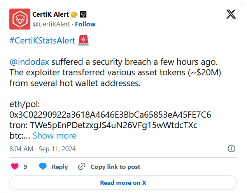Click Copy link to post text
Screen dimensions: 247x193
pyautogui.click(x=115, y=167)
